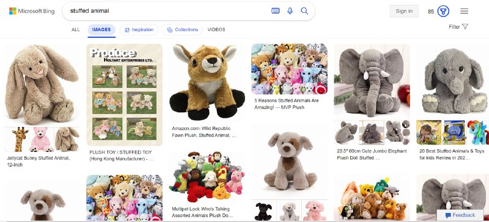Open Multipet Look Who's Talking caption link

[x=202, y=212]
